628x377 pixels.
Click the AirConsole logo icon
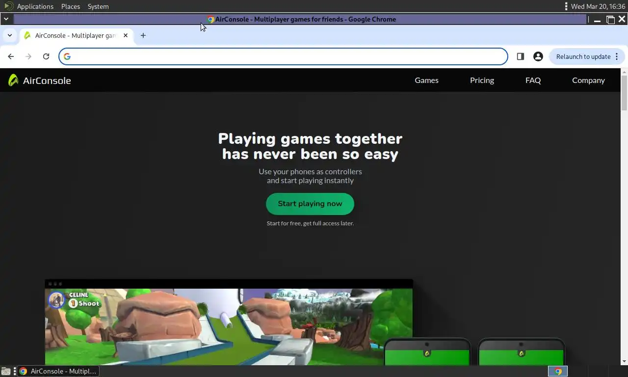[x=13, y=80]
